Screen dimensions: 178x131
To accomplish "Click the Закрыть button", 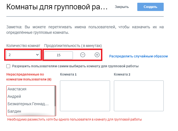I will [121, 7].
